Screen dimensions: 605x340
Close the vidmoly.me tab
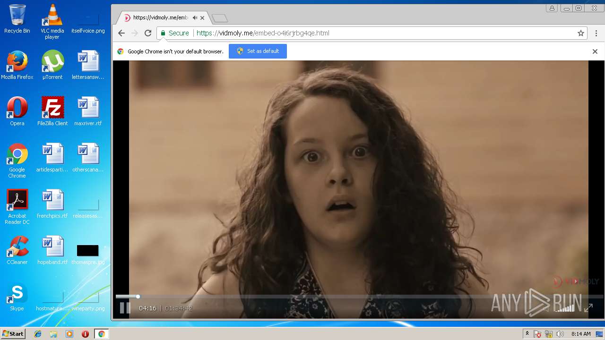203,18
